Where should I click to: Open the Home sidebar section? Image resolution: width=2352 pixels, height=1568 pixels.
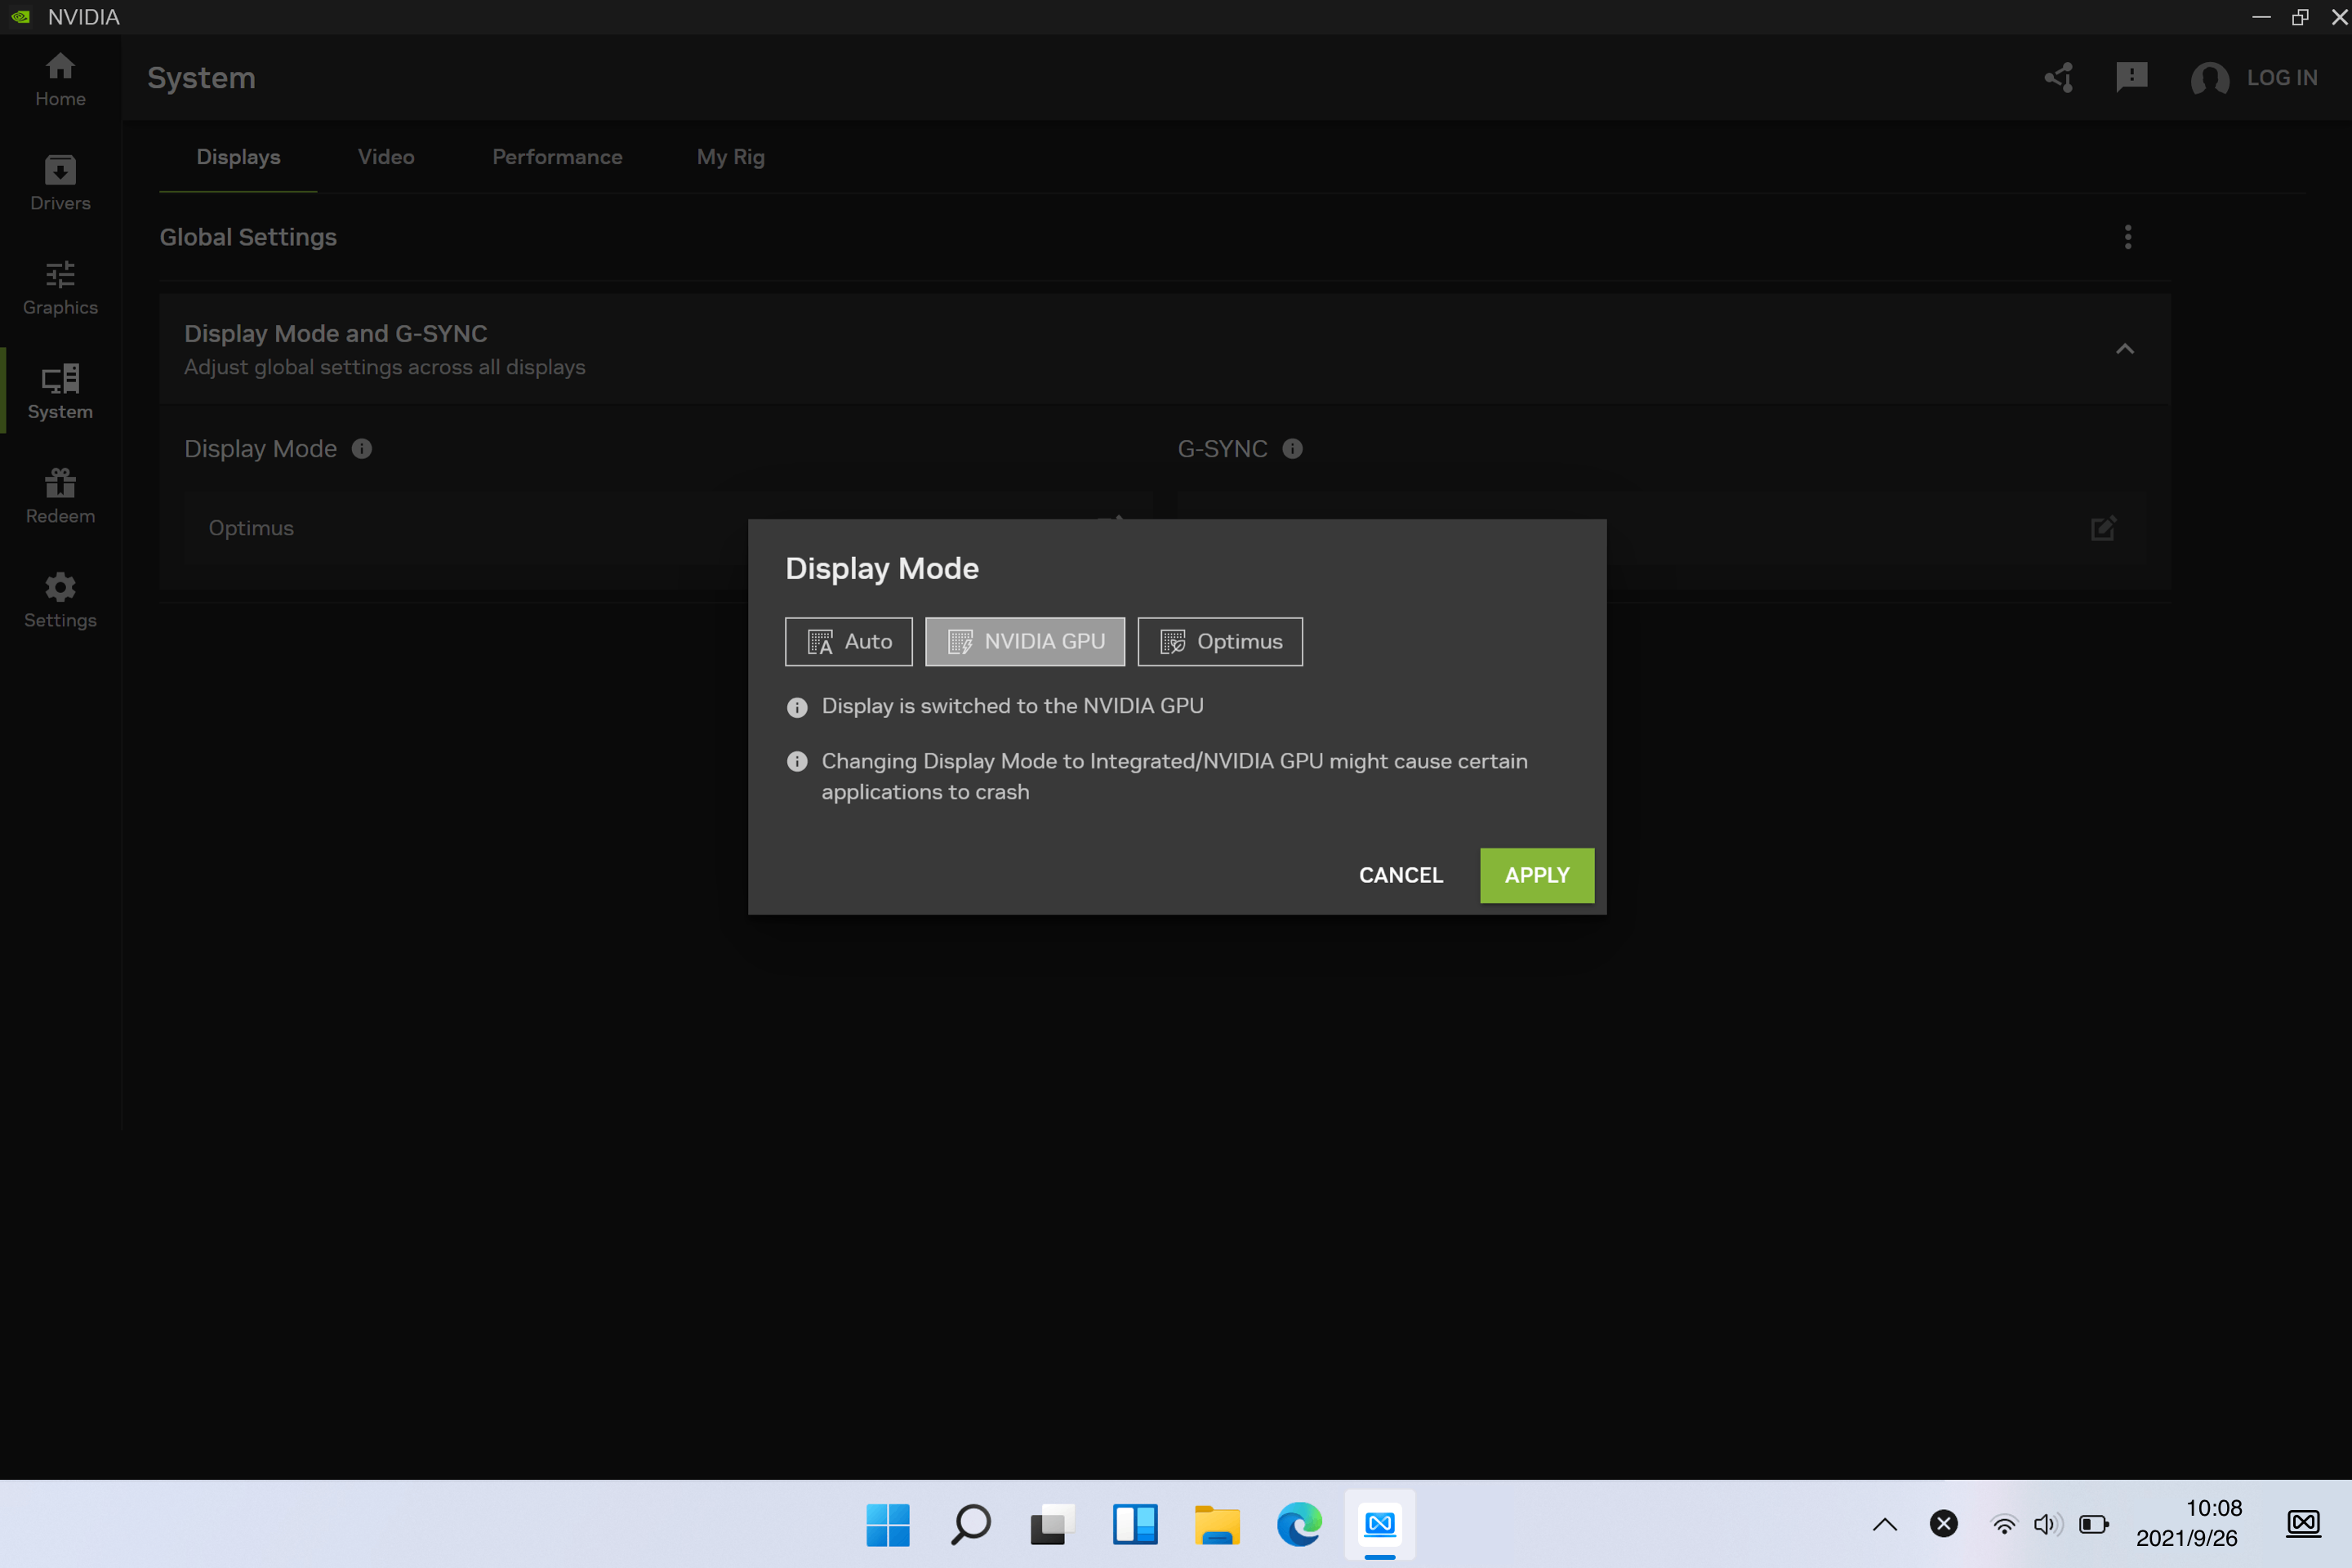click(60, 80)
